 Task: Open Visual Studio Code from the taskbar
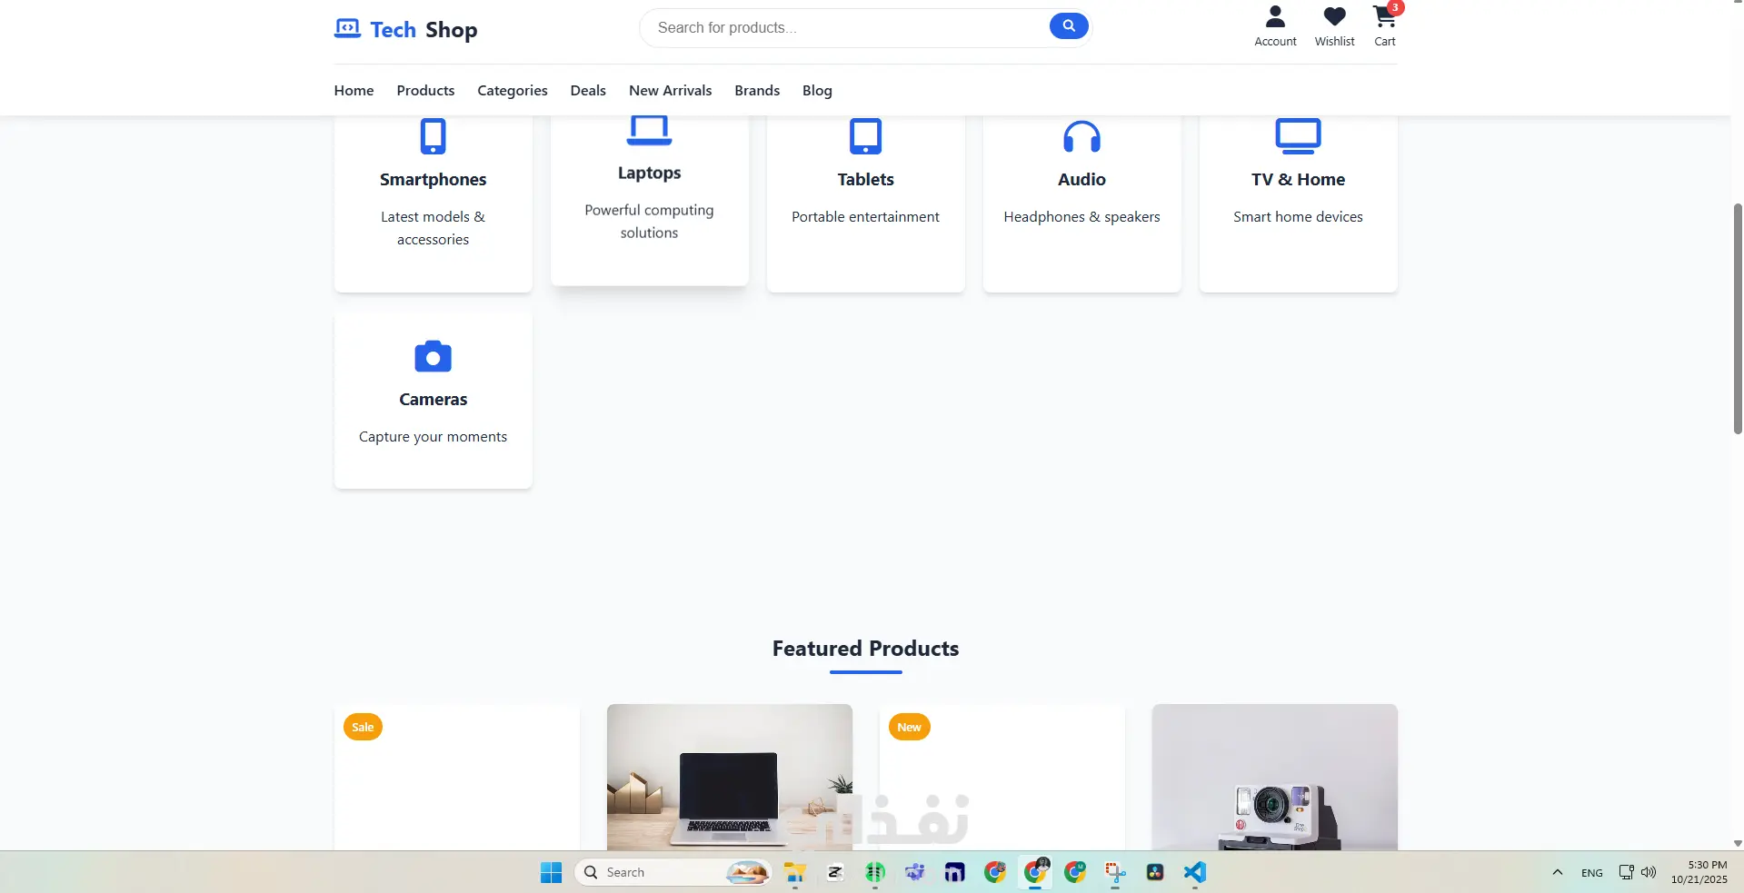pyautogui.click(x=1195, y=872)
